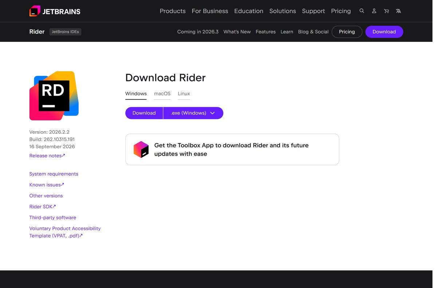
Task: Open the Features page
Action: point(265,32)
